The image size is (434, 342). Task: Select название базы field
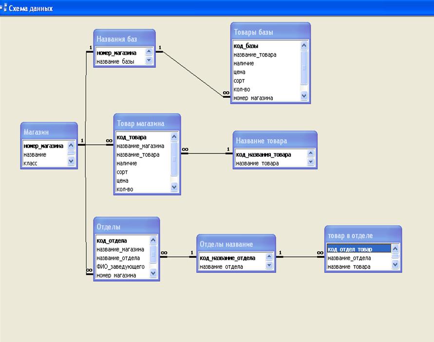pyautogui.click(x=120, y=61)
